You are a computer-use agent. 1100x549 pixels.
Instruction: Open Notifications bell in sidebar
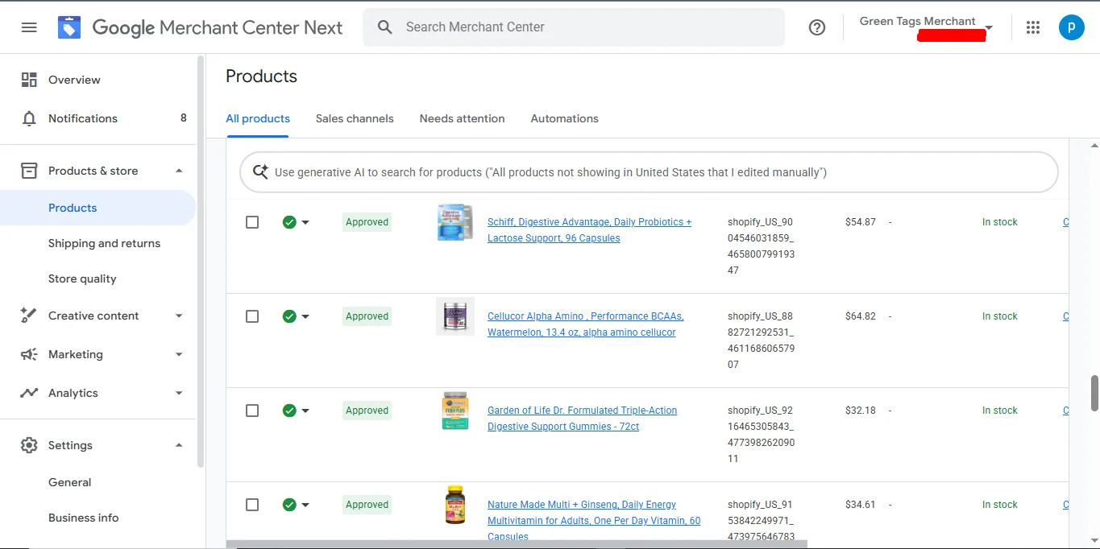(30, 118)
